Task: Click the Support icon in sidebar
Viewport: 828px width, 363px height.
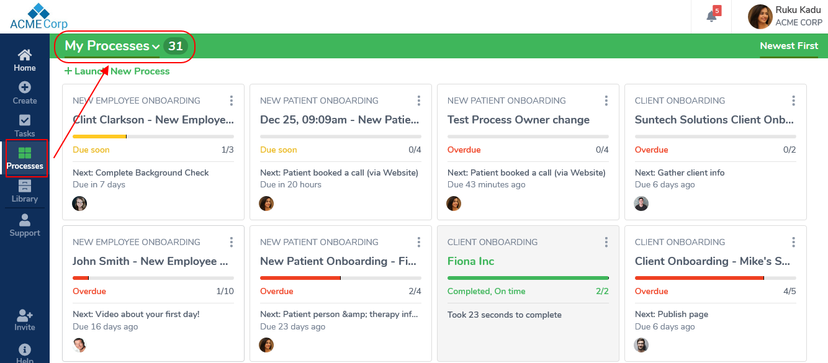Action: [x=25, y=220]
